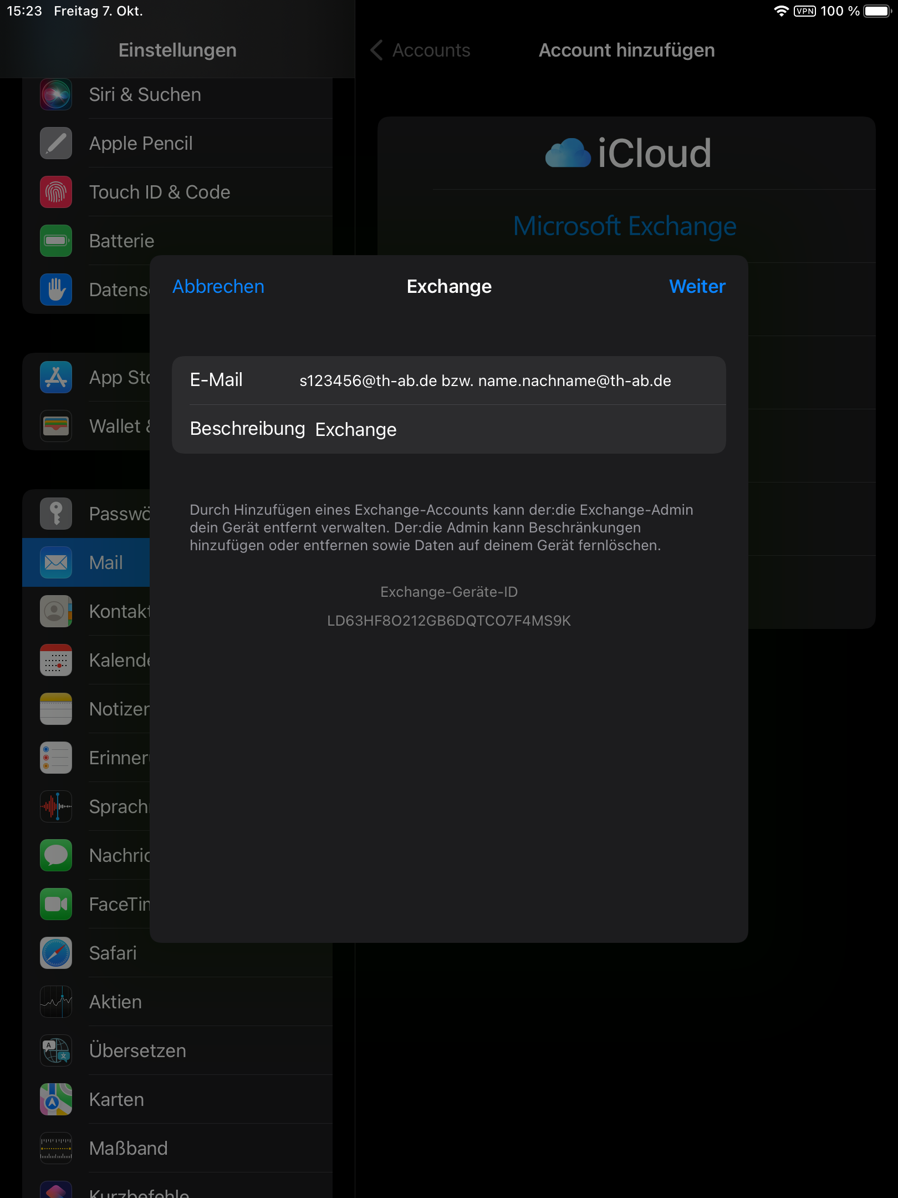
Task: Choose Microsoft Exchange account type
Action: click(x=625, y=226)
